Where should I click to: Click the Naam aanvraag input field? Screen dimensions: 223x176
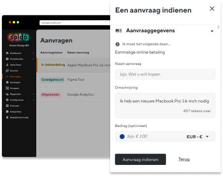coord(165,75)
